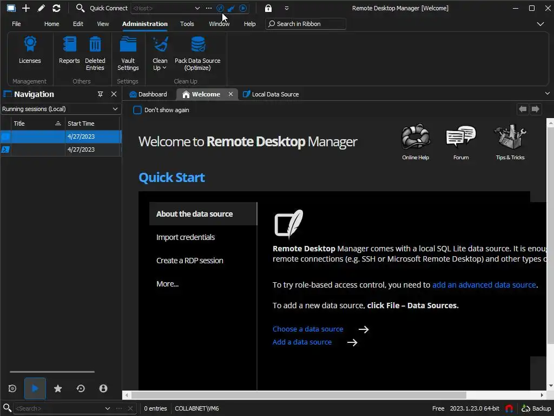
Task: Select Import credentials in Quick Start
Action: pyautogui.click(x=186, y=237)
